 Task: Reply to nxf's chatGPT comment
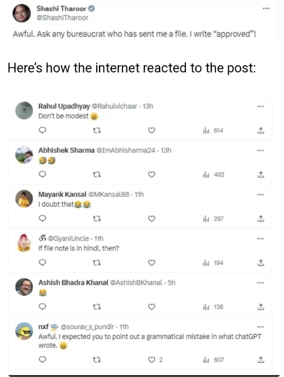[42, 360]
